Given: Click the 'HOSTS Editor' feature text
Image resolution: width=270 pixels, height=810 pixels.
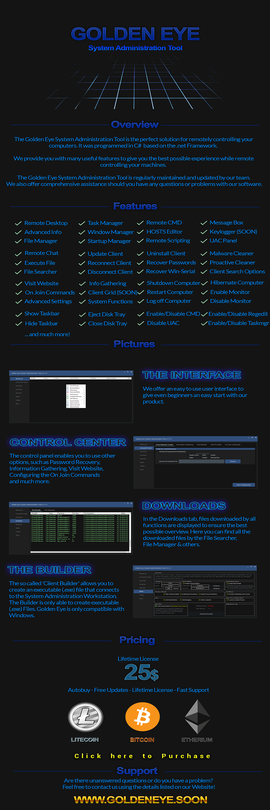Looking at the screenshot, I should click(x=164, y=232).
